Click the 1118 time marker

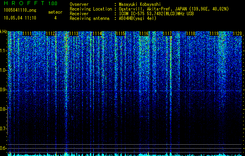coord(191,34)
